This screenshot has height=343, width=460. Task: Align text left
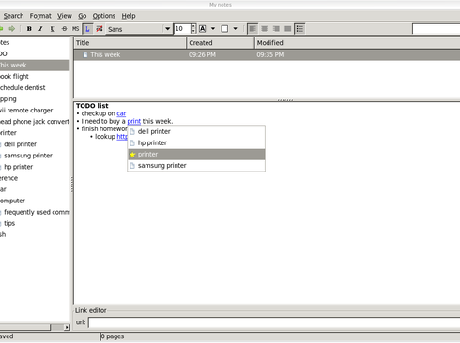pyautogui.click(x=253, y=29)
